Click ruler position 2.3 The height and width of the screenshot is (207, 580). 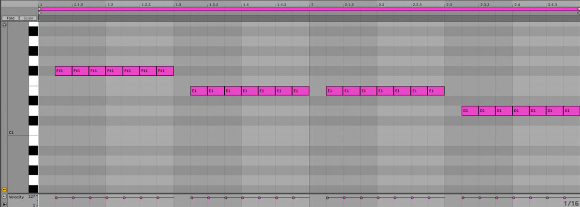click(x=449, y=4)
